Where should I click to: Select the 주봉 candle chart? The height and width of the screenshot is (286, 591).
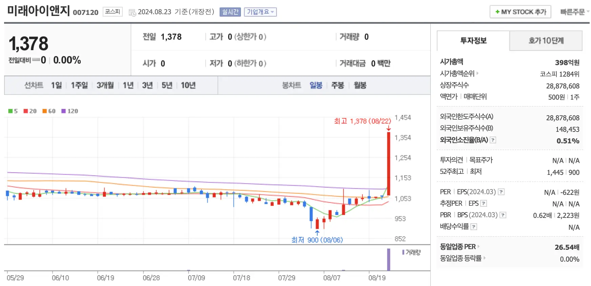[338, 85]
